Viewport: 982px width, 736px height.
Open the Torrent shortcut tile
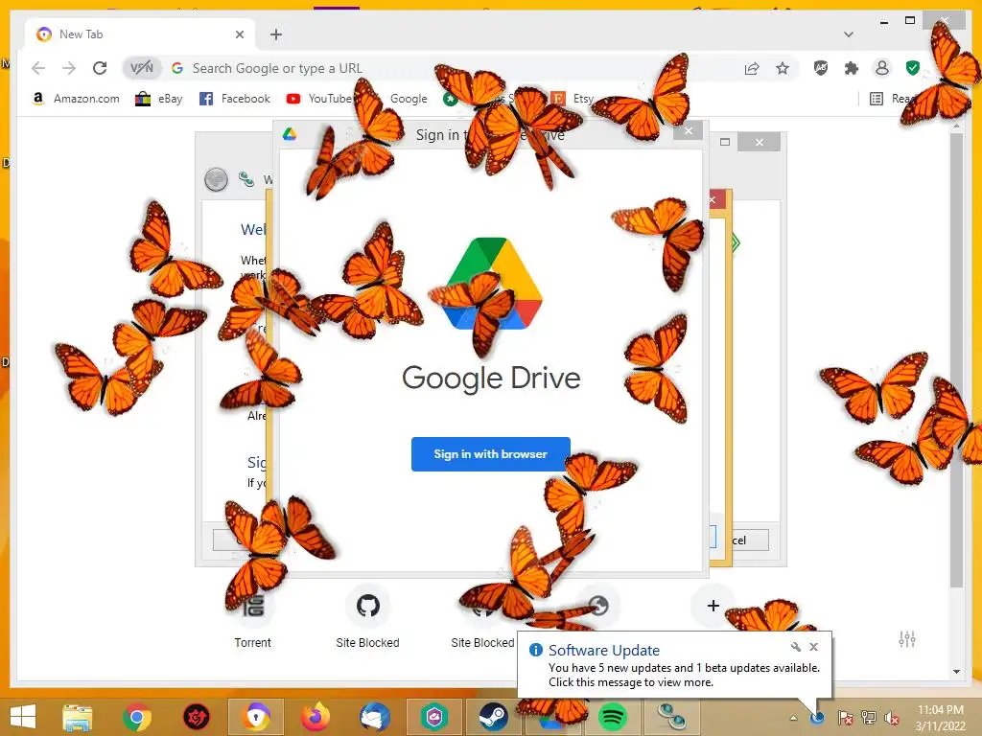tap(252, 616)
